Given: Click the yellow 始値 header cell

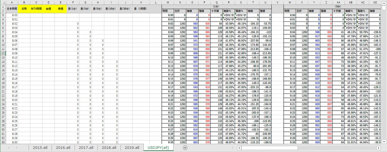Looking at the screenshot, I should click(48, 9).
